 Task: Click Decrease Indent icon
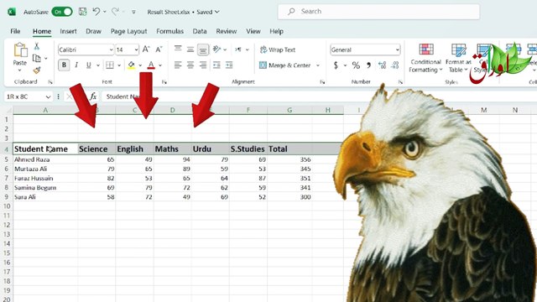tap(216, 65)
